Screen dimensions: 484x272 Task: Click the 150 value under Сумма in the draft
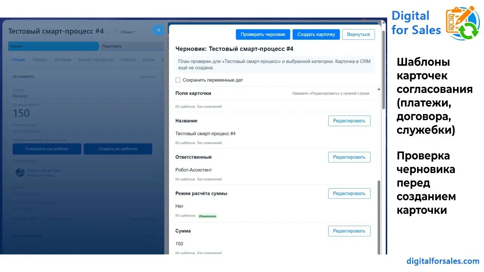tap(179, 244)
